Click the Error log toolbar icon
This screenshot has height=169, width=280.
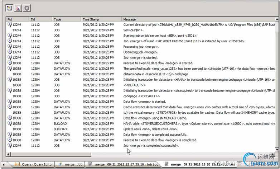click(27, 8)
